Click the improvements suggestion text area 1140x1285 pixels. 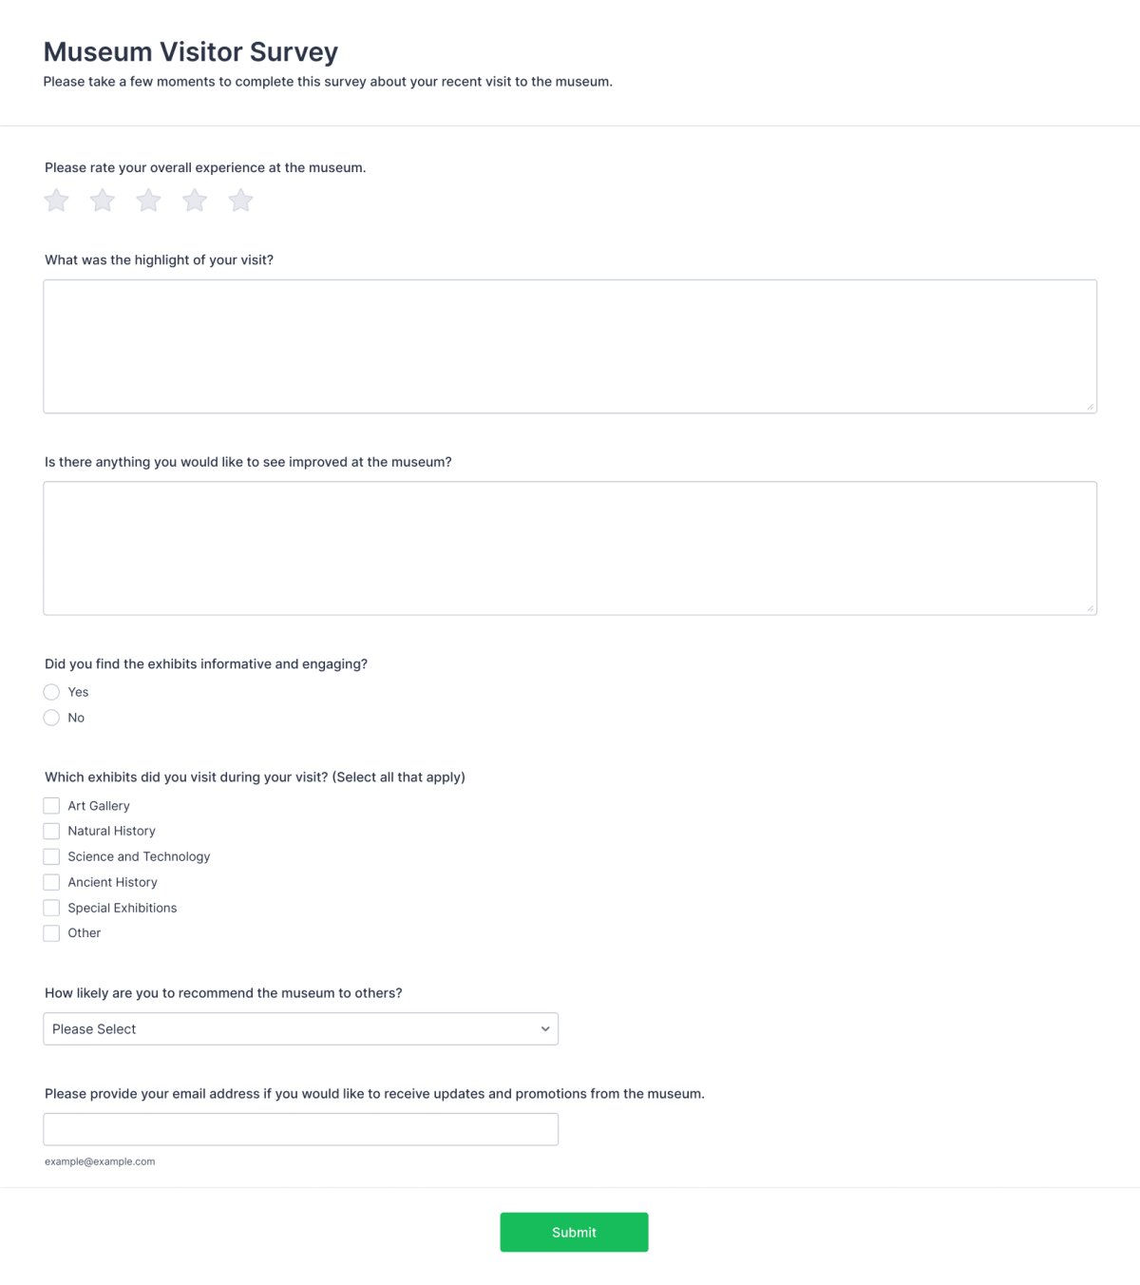[x=570, y=547]
